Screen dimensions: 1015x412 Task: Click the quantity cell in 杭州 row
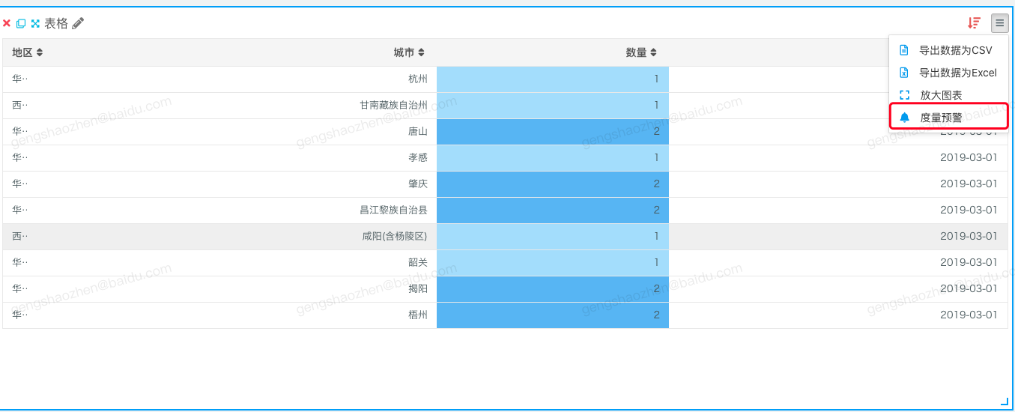click(553, 79)
